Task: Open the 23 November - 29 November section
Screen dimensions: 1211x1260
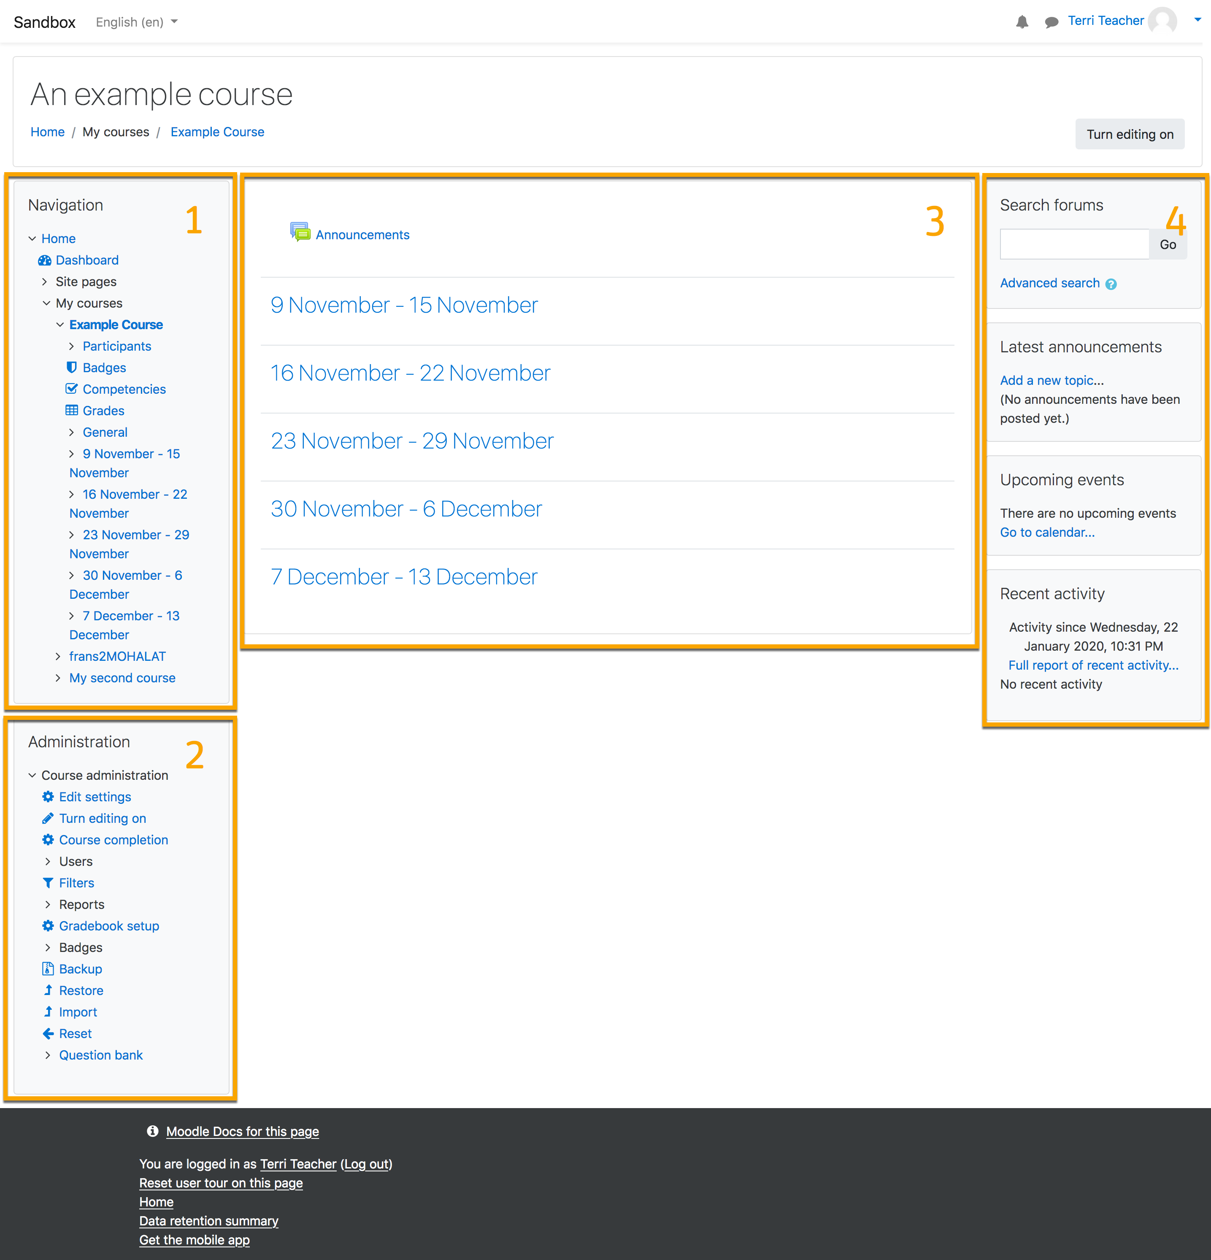Action: tap(411, 441)
